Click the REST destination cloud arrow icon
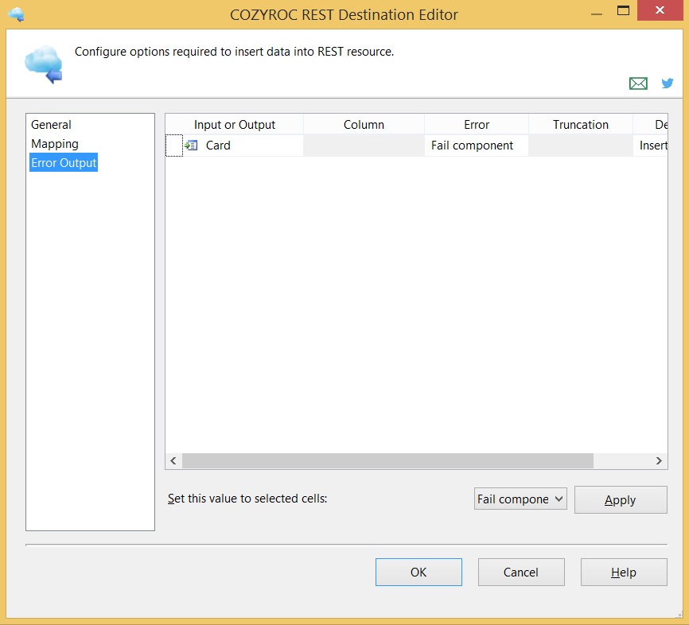The width and height of the screenshot is (689, 625). [x=44, y=64]
